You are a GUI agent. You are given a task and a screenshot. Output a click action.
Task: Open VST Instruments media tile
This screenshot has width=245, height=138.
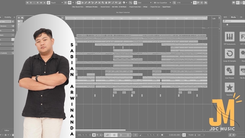229,37
